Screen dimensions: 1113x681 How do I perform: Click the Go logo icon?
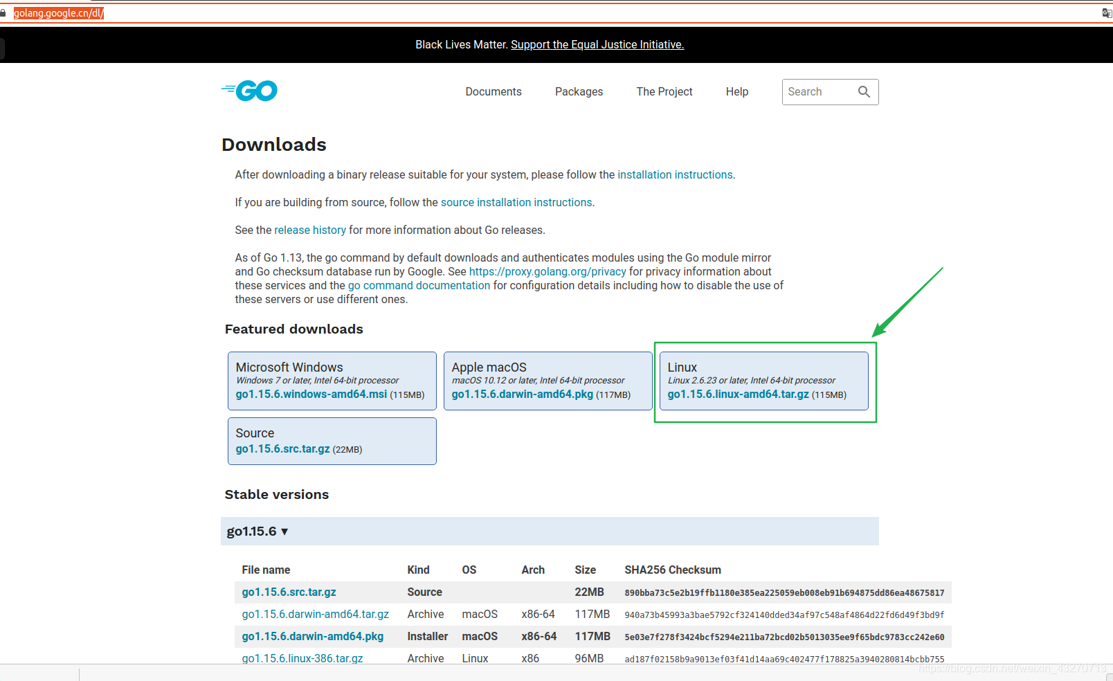249,91
